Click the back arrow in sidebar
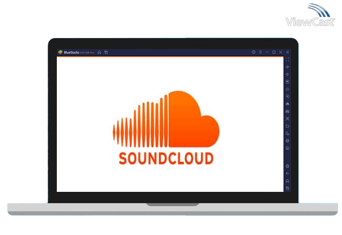Screen dimensions: 342x235 [x=287, y=174]
